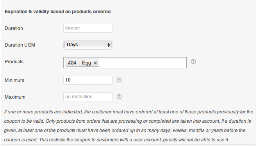Click the description line starting "given, at least one"
The width and height of the screenshot is (257, 146).
point(125,130)
